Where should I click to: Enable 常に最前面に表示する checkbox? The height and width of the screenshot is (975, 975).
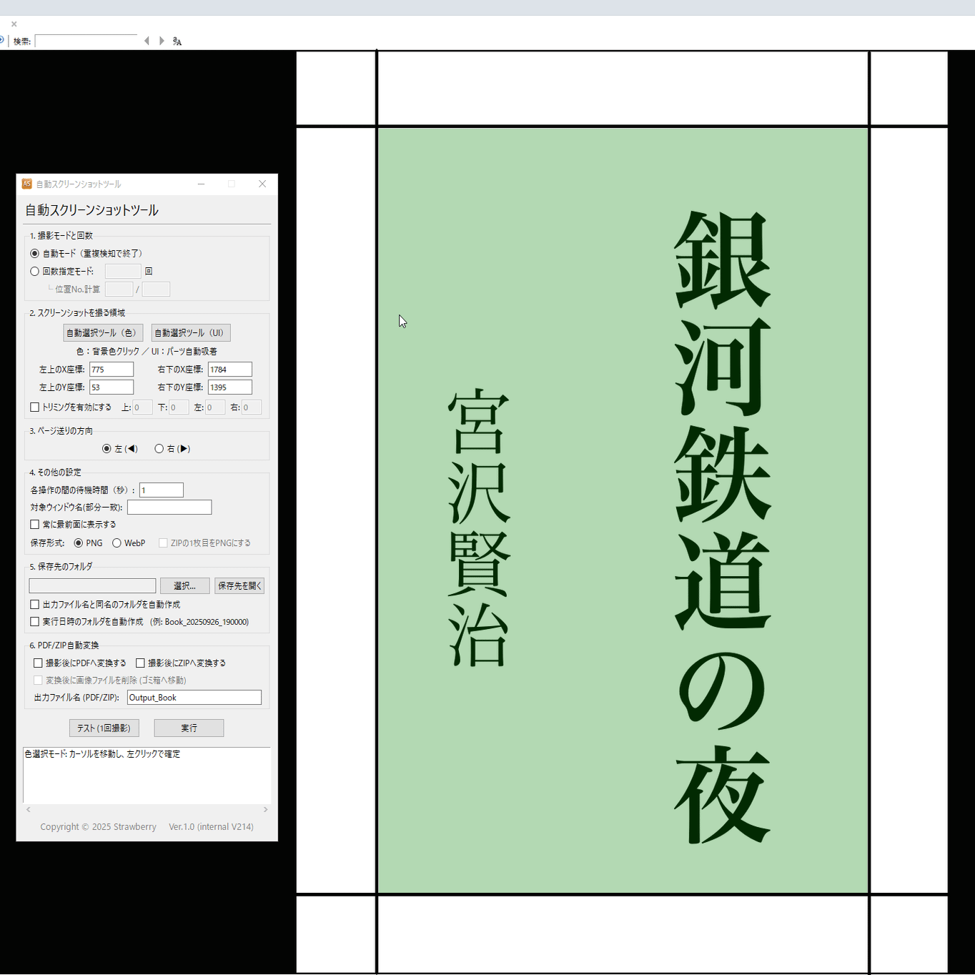(34, 524)
